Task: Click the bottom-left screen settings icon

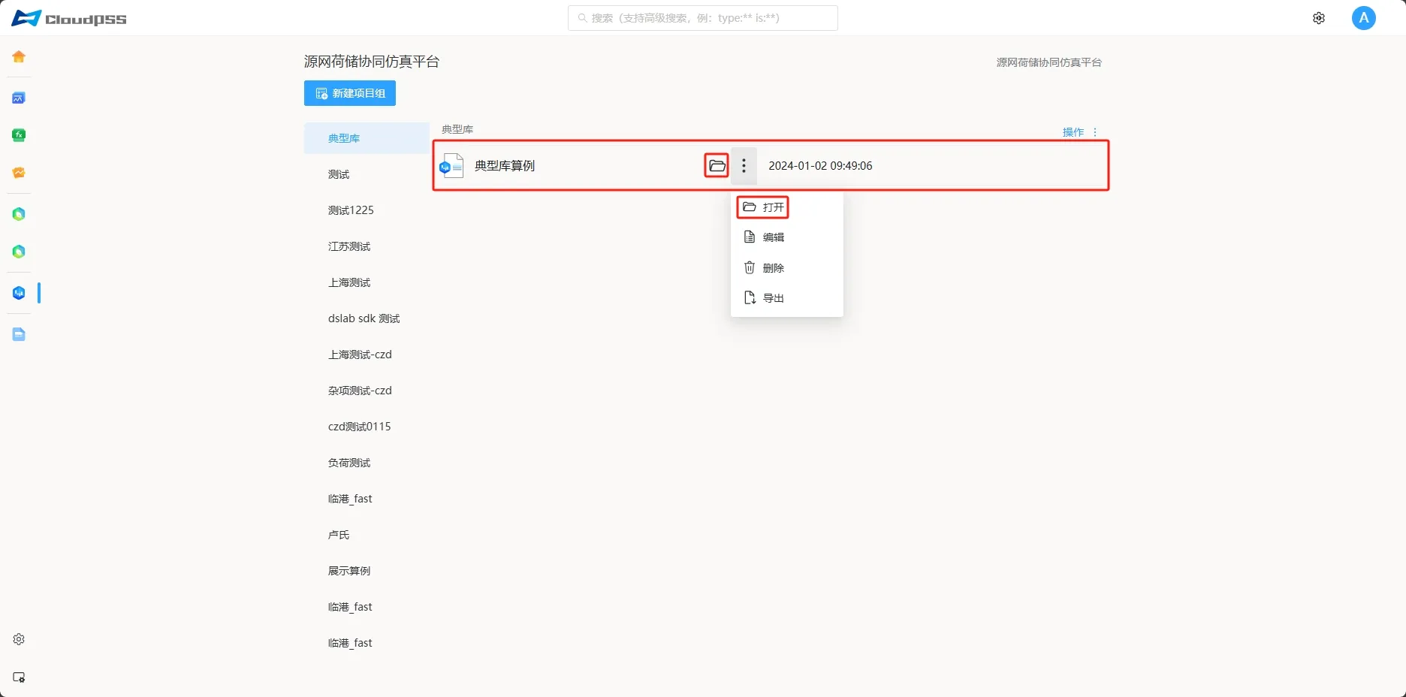Action: click(19, 677)
